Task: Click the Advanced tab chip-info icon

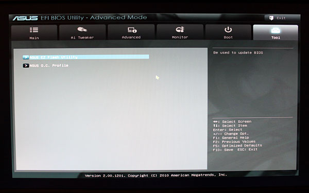Action: 132,30
